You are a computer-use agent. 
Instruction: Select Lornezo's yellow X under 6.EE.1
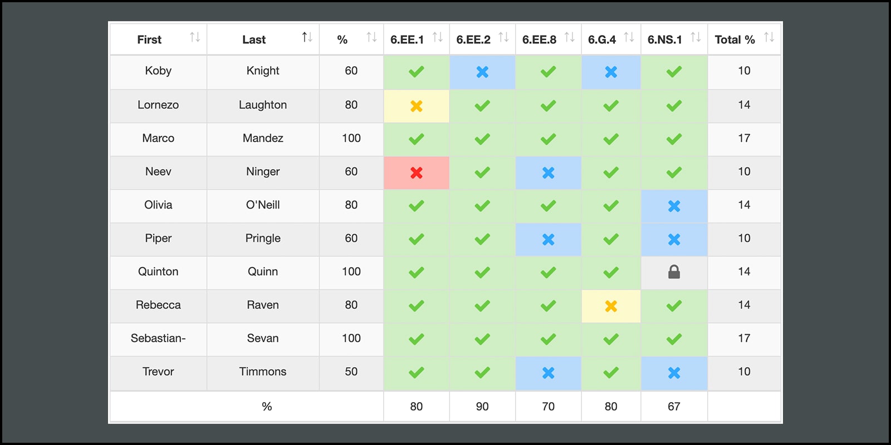(x=417, y=106)
